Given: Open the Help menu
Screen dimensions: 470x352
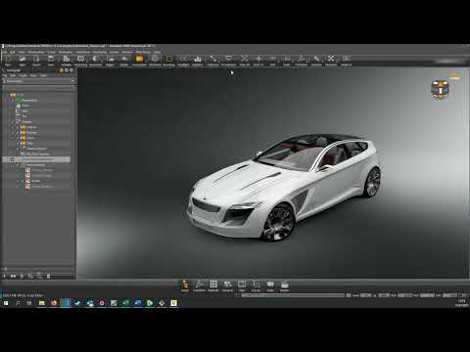Looking at the screenshot, I should 158,52.
